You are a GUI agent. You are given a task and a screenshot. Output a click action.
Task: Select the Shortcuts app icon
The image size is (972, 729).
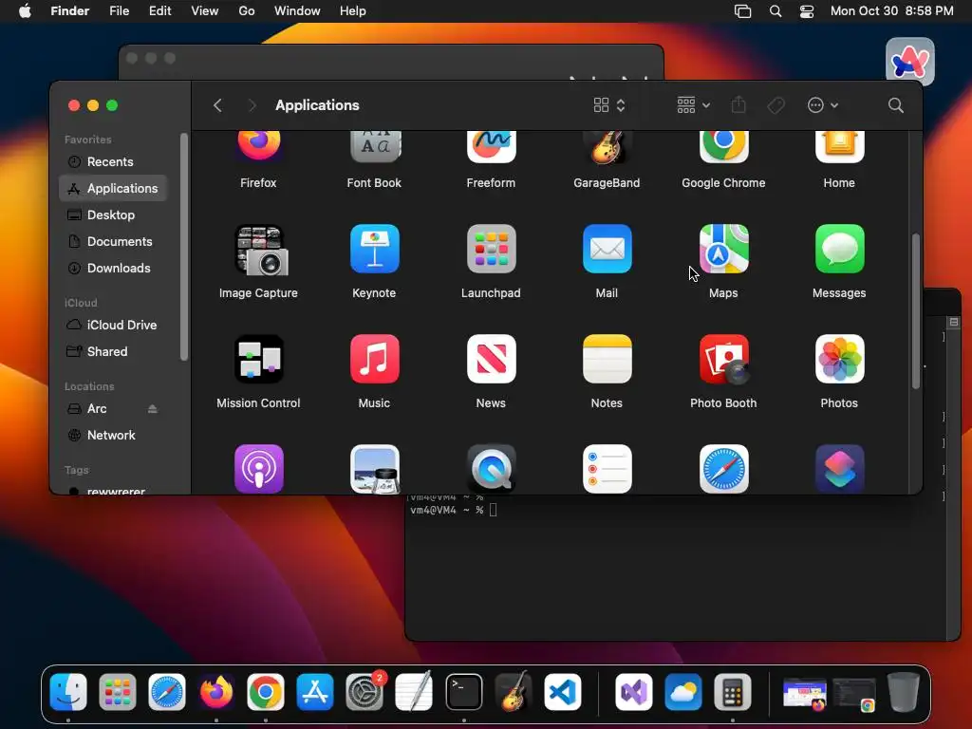839,469
